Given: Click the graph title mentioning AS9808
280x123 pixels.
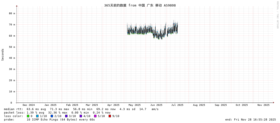Looking at the screenshot, I should tap(140, 5).
